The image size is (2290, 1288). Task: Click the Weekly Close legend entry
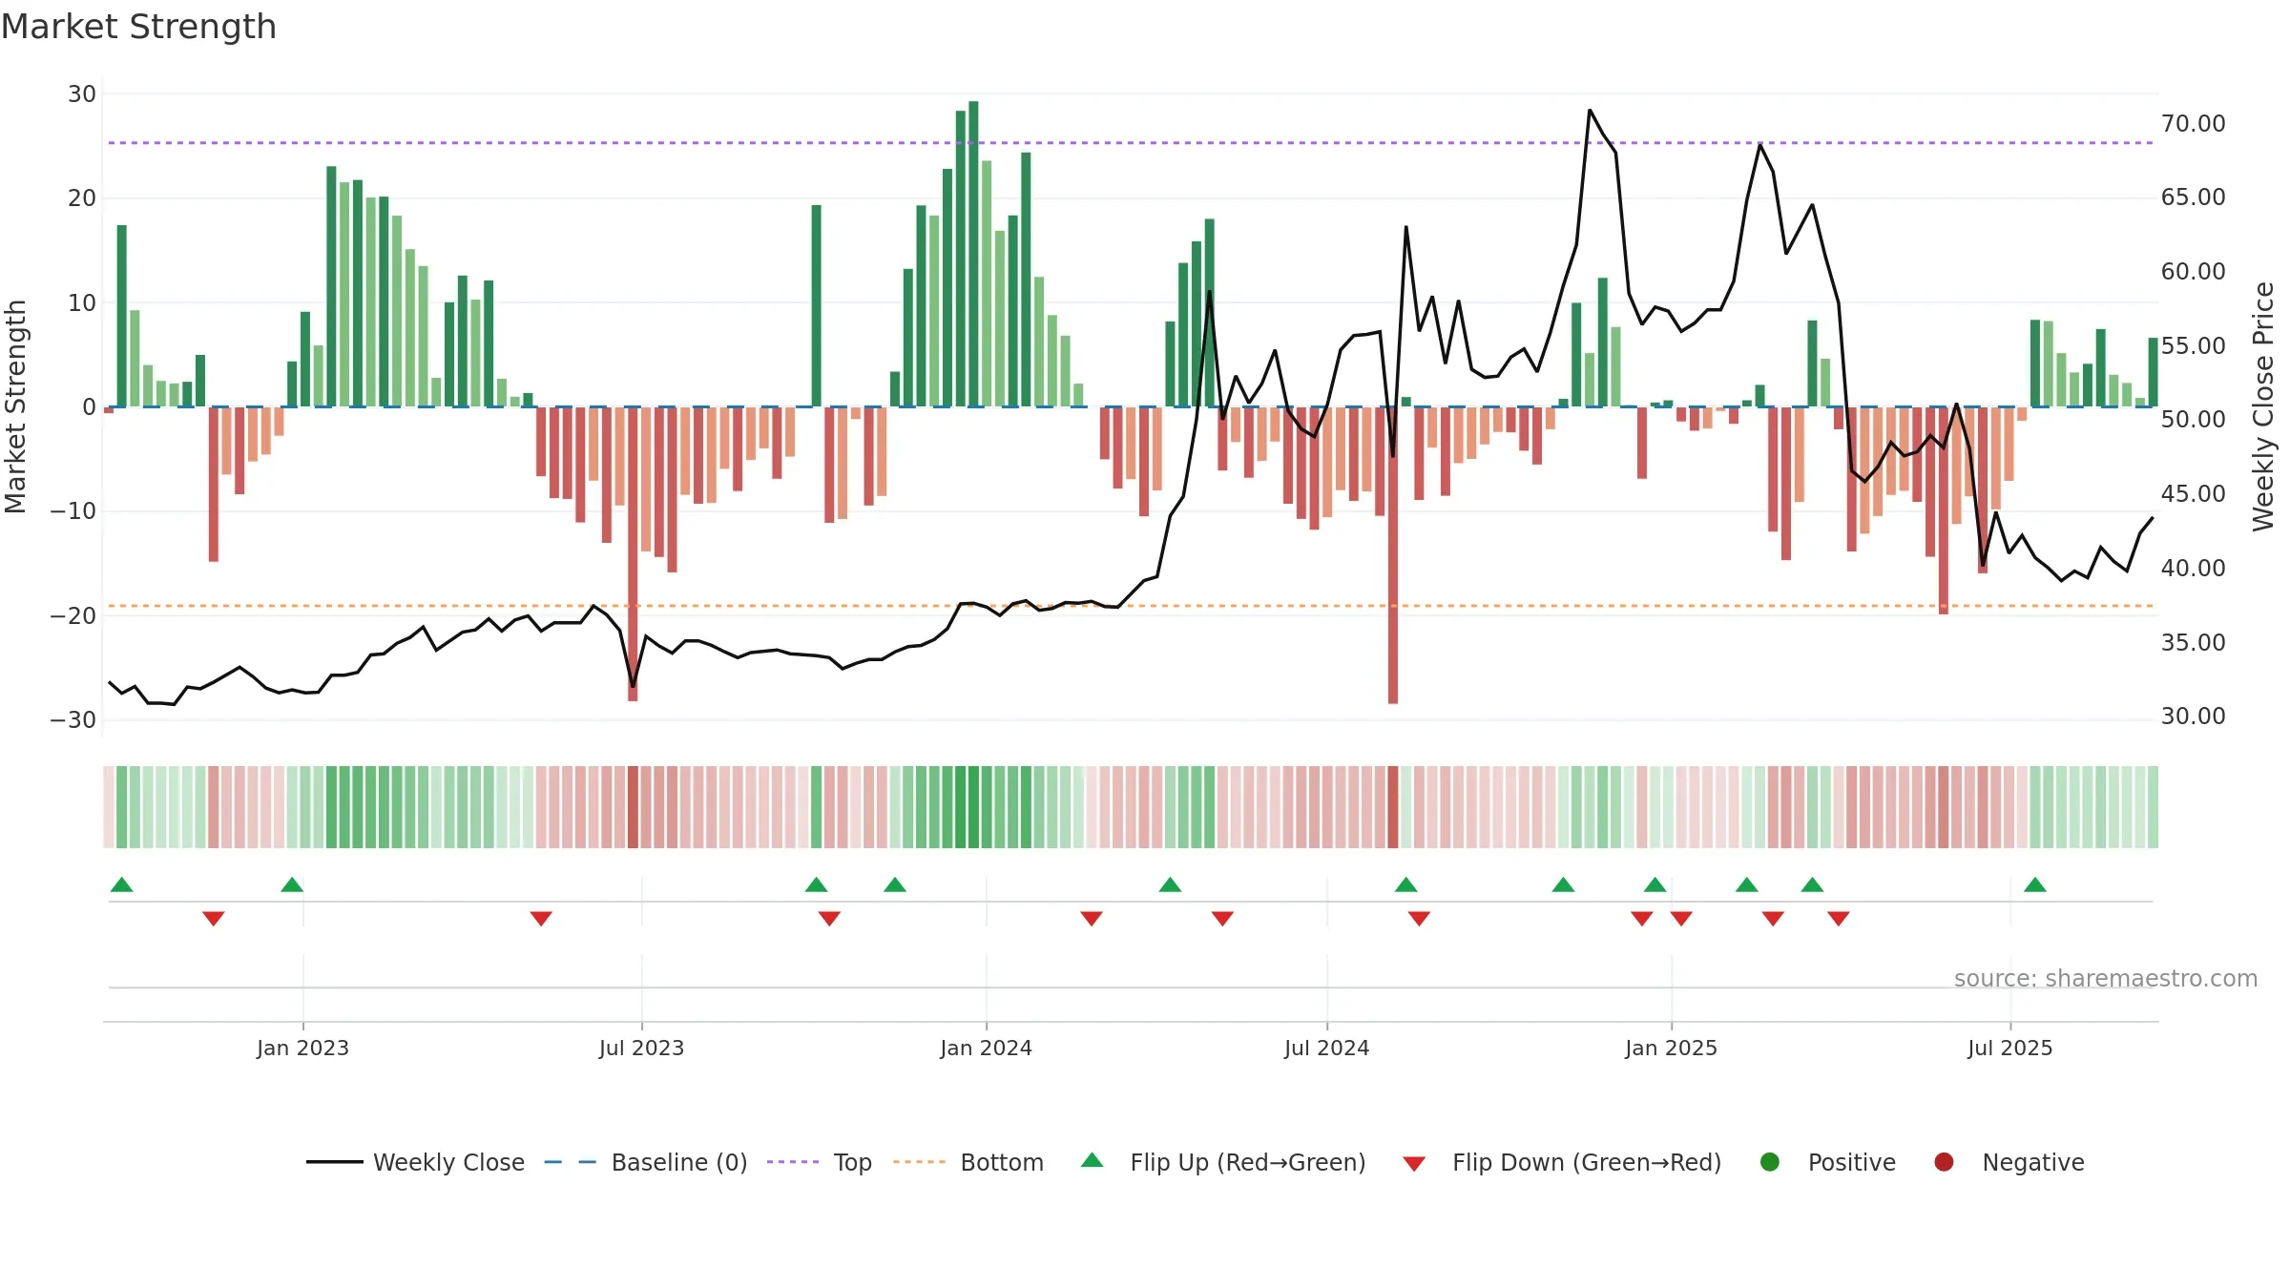point(415,1162)
